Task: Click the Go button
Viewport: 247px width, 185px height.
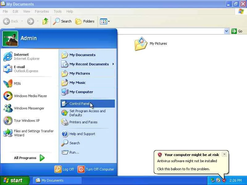Action: pyautogui.click(x=237, y=31)
